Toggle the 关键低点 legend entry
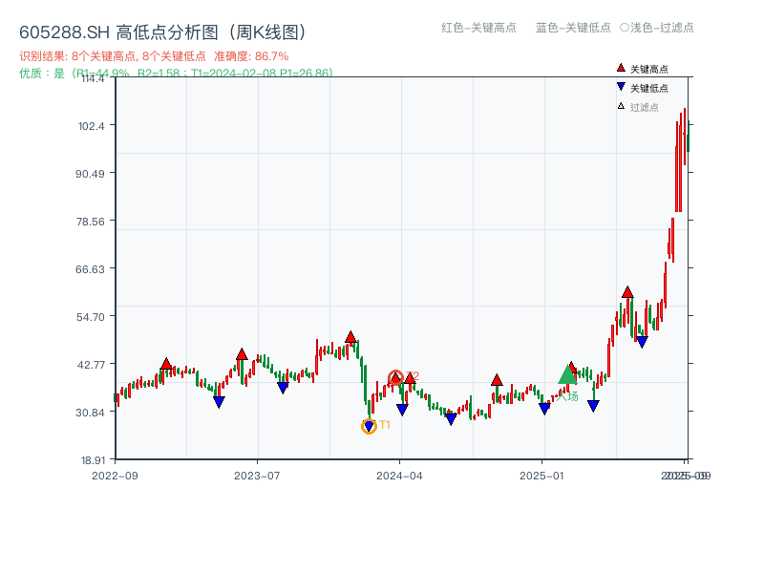764x573 pixels. [x=643, y=88]
